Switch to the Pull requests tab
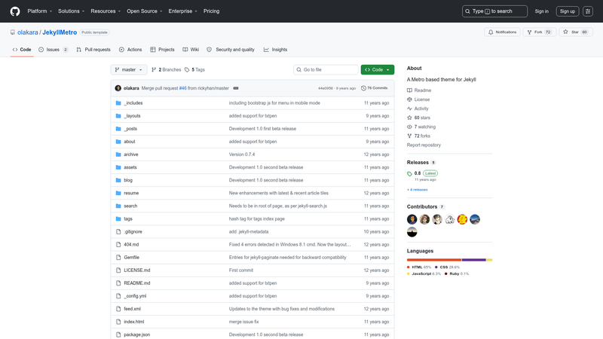603x339 pixels. (93, 50)
